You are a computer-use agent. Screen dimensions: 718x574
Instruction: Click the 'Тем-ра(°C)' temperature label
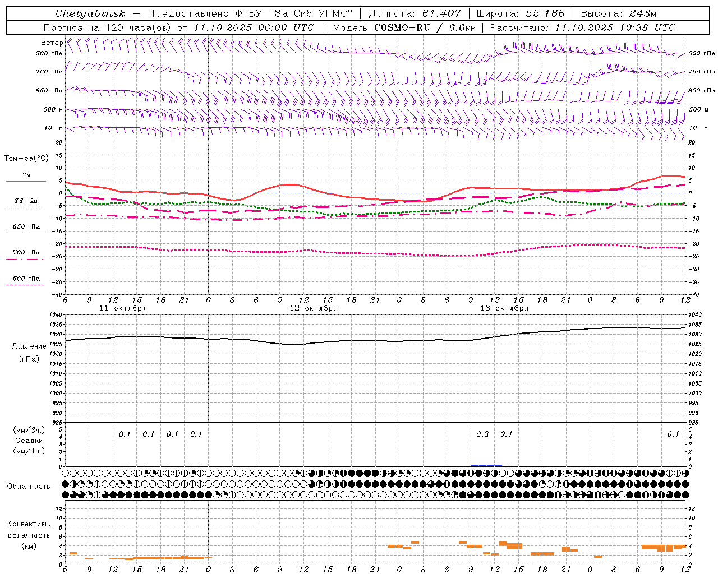point(26,159)
